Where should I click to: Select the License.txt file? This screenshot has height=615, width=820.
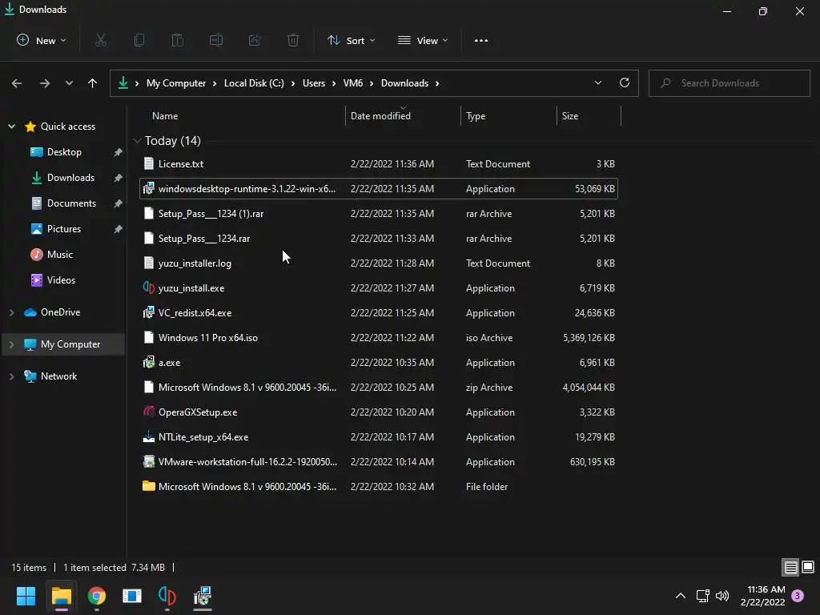click(x=379, y=163)
